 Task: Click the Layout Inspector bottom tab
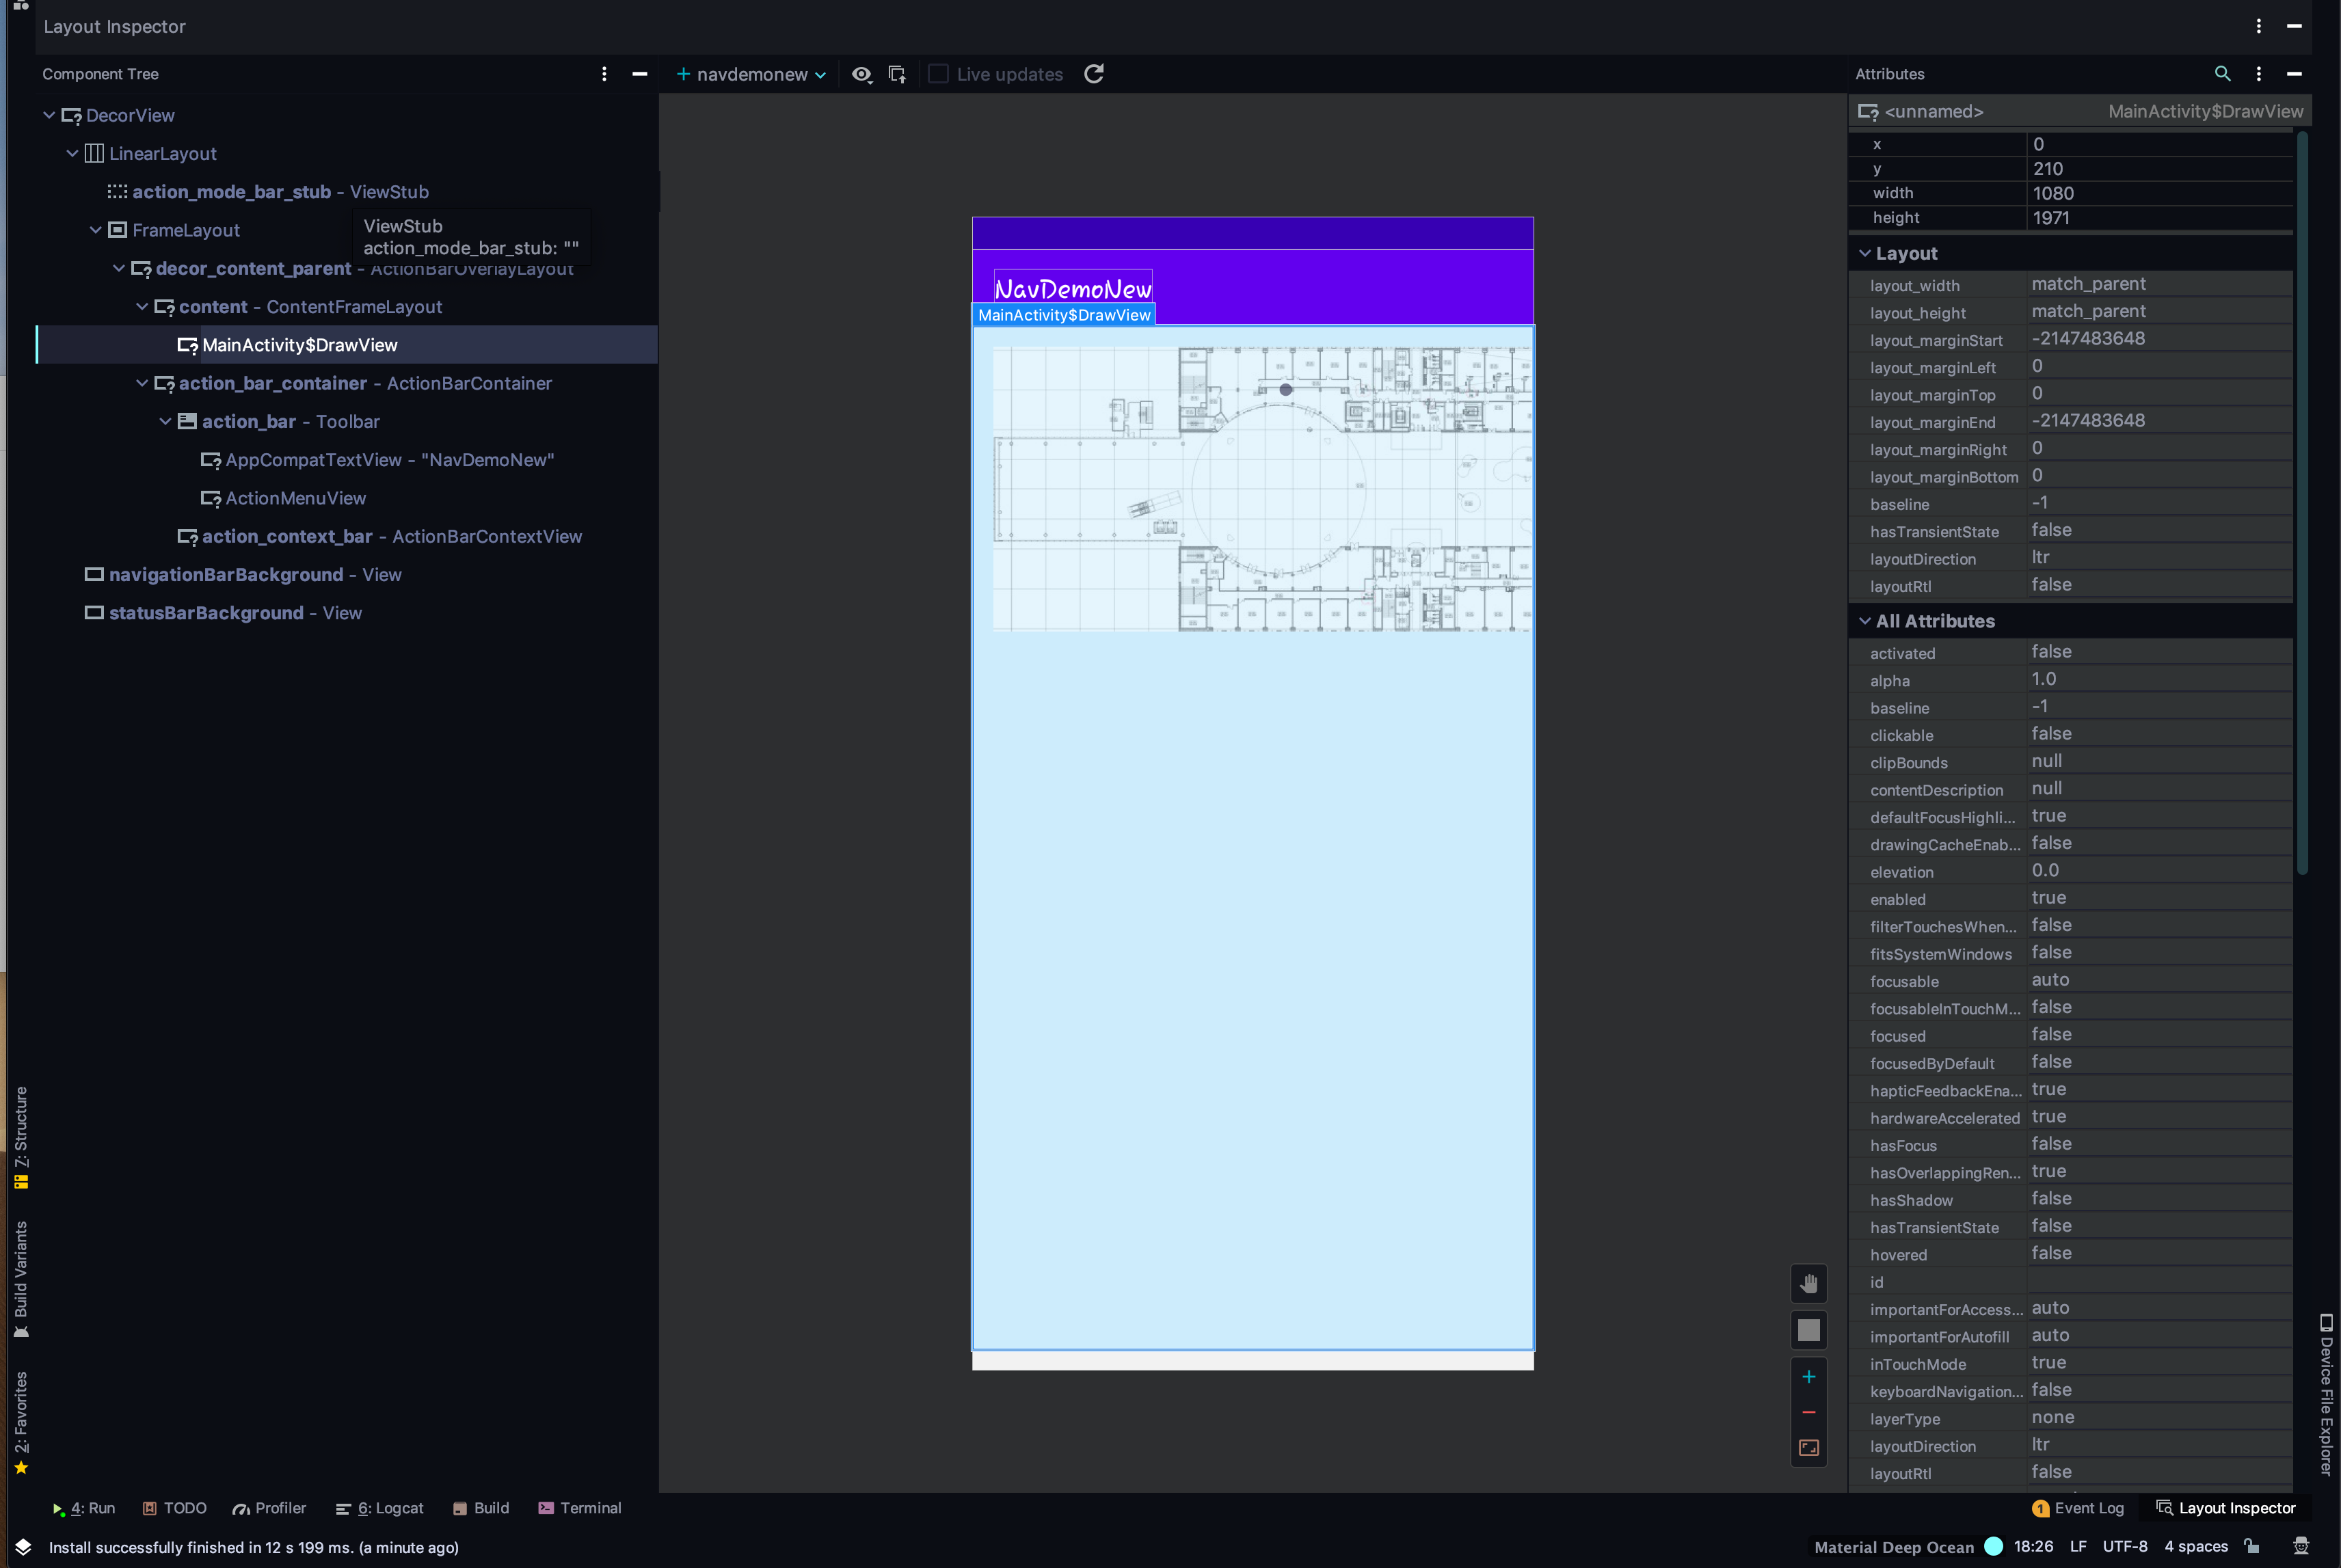2226,1508
